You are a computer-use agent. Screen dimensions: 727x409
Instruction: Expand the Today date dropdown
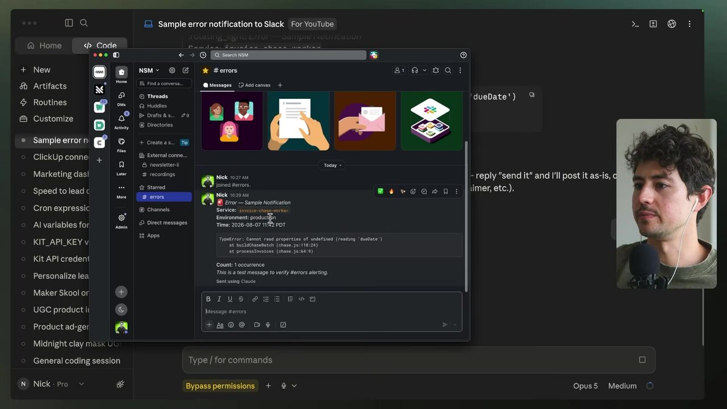click(x=333, y=165)
